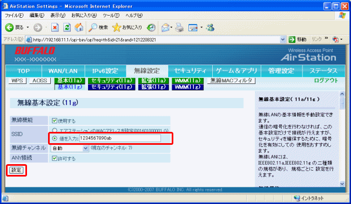Click the Edit page icon
Image resolution: width=351 pixels, height=204 pixels.
[193, 27]
